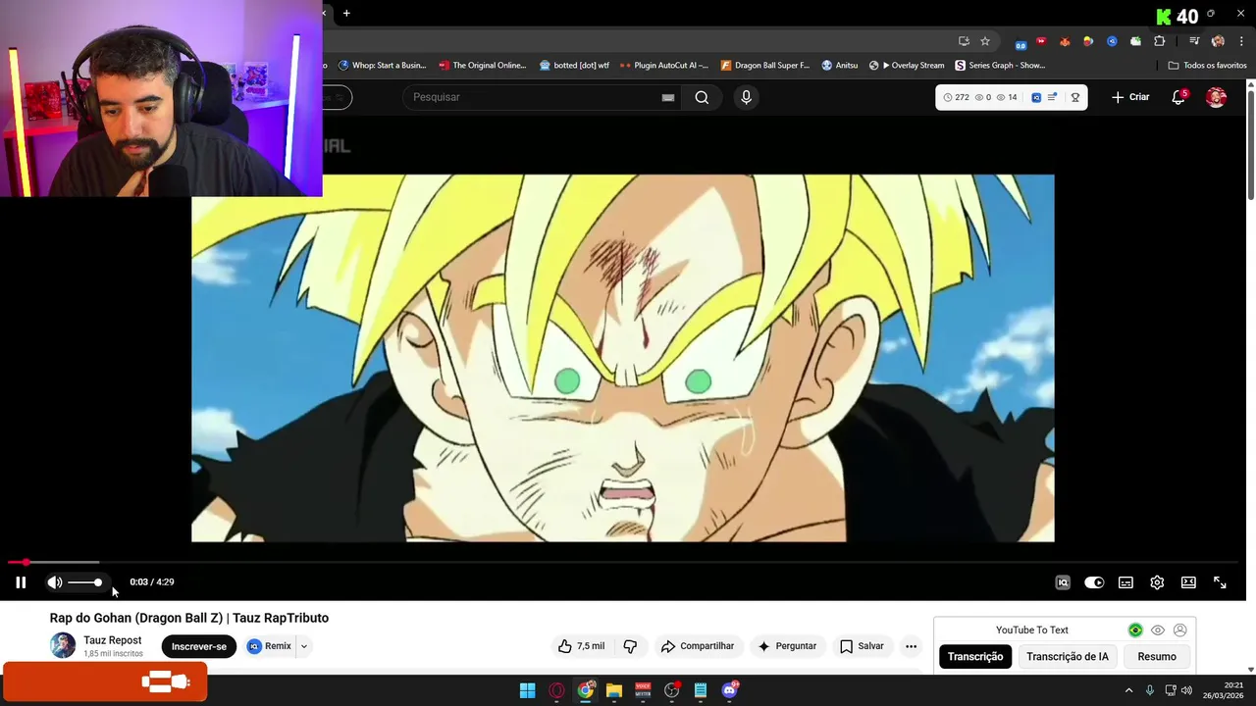Like the video with thumbs up
Screen dimensions: 1256x706
coord(582,646)
